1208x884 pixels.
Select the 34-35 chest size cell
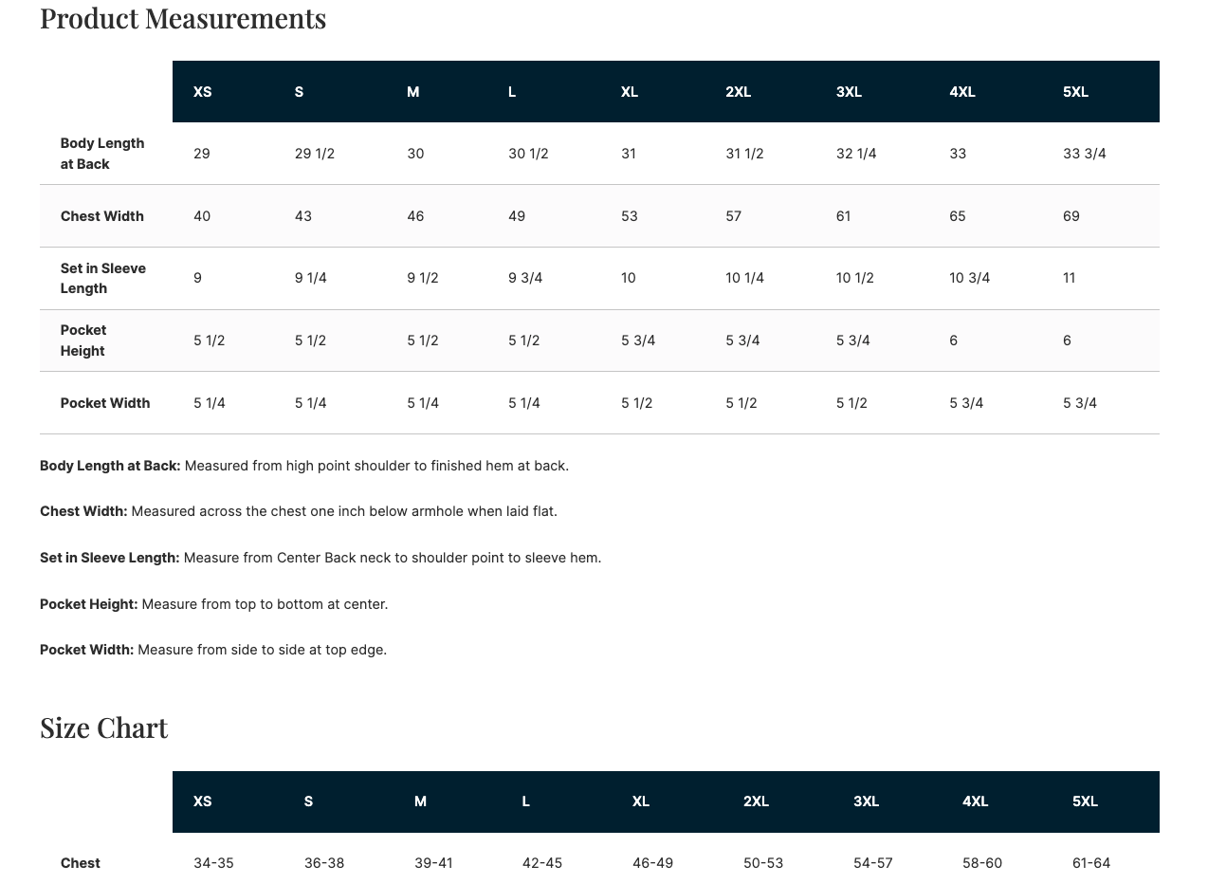click(213, 863)
